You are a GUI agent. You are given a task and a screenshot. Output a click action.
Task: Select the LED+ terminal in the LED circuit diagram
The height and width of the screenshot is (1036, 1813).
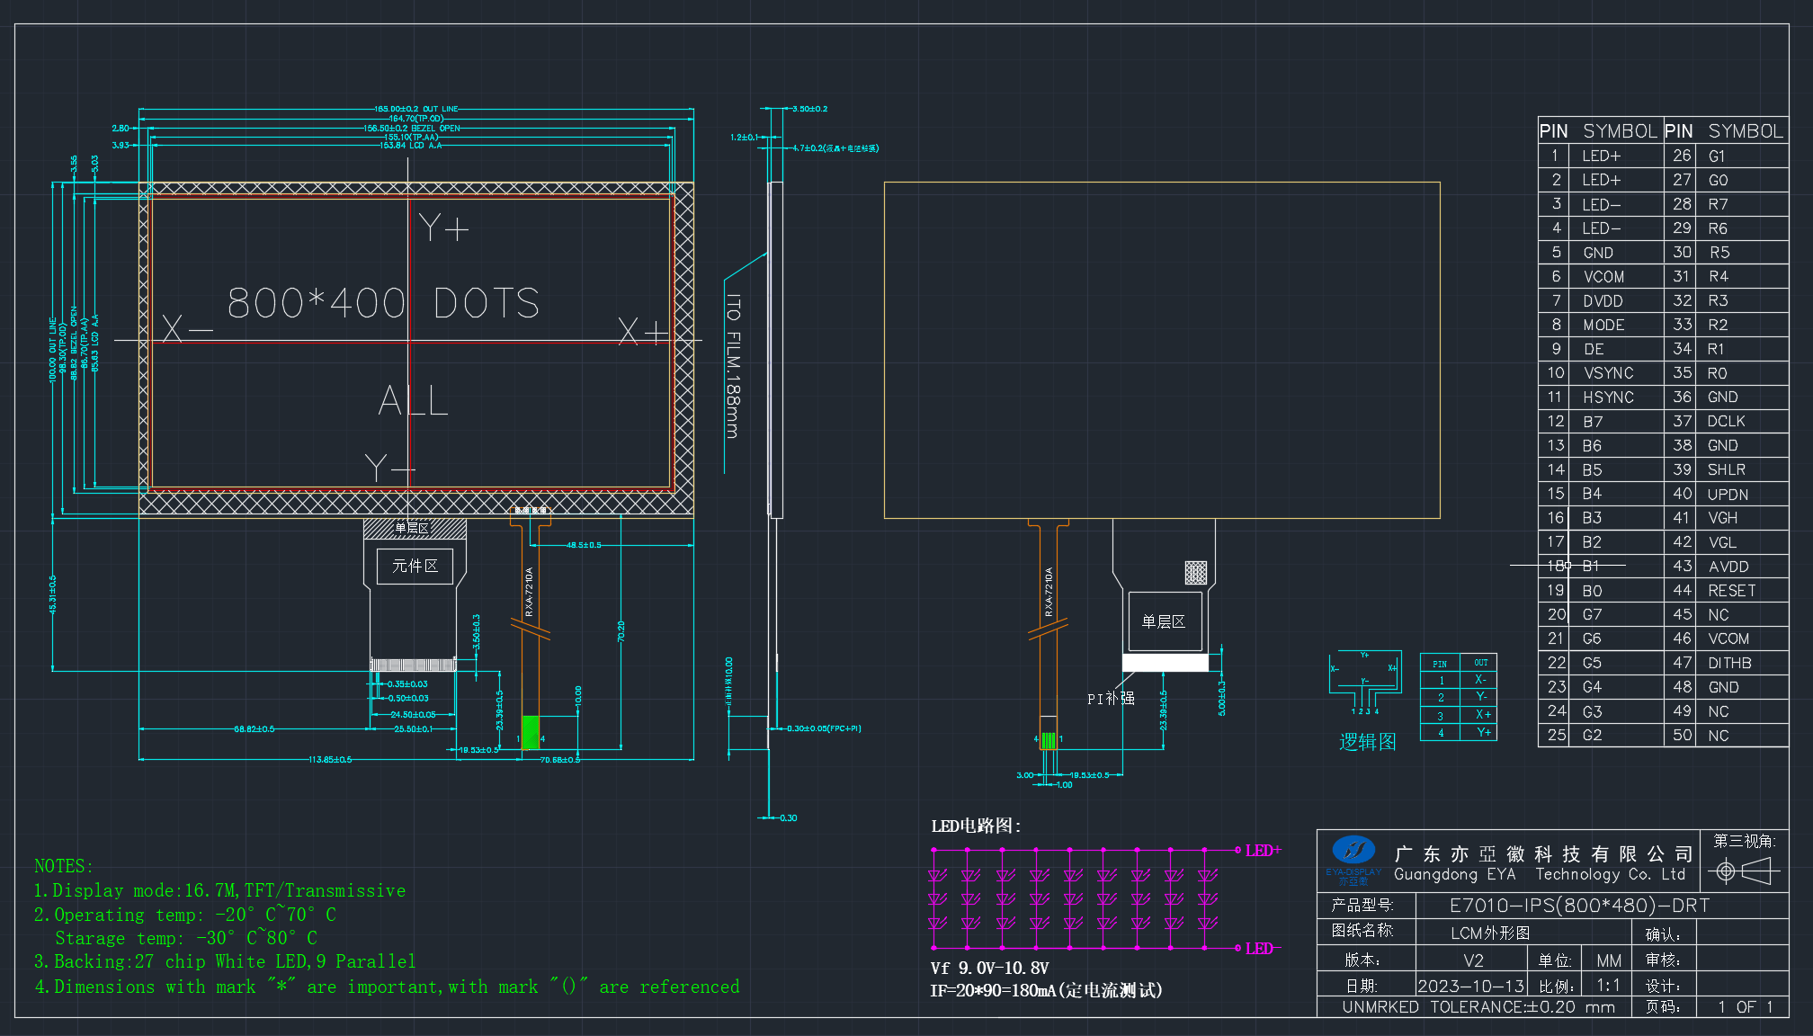click(1263, 851)
